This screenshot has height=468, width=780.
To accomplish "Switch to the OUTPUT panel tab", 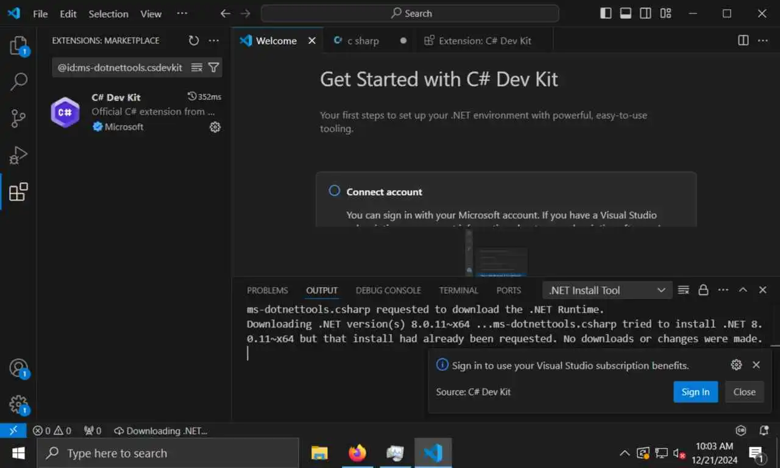I will [x=322, y=291].
